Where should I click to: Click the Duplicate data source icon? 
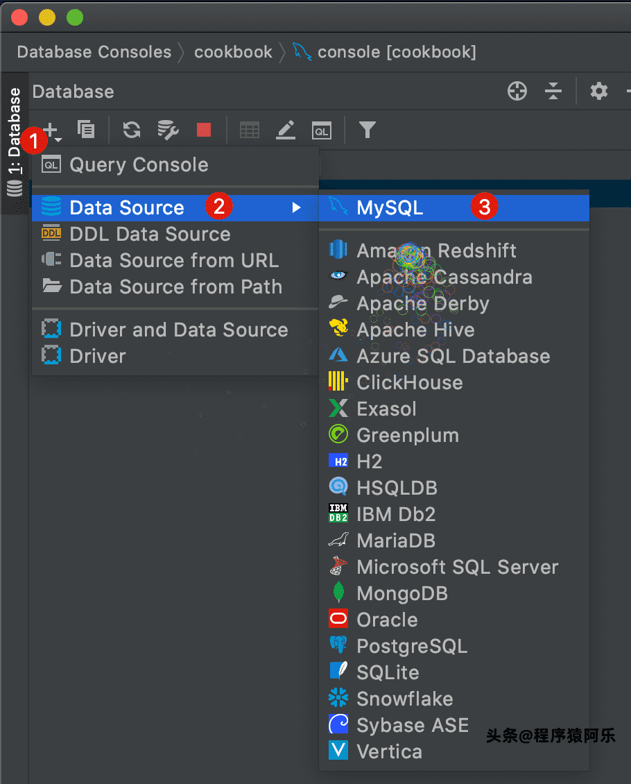tap(86, 130)
